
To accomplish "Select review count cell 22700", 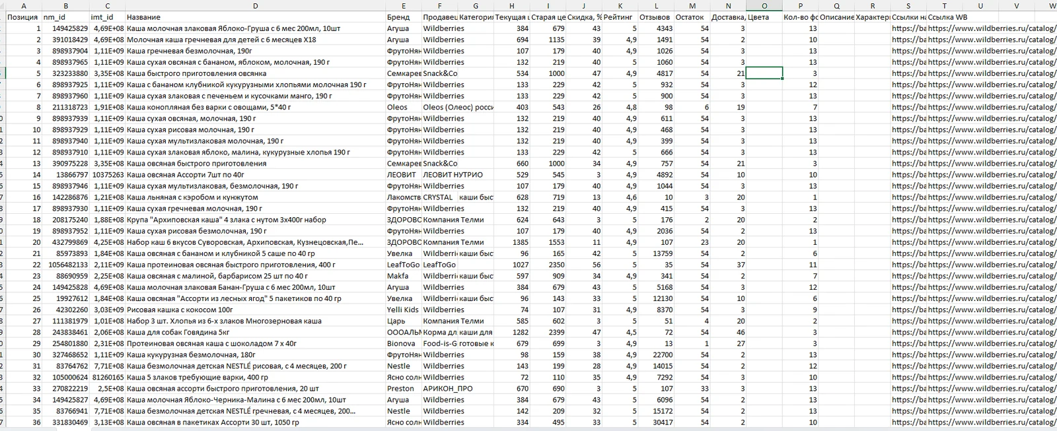I will coord(656,354).
